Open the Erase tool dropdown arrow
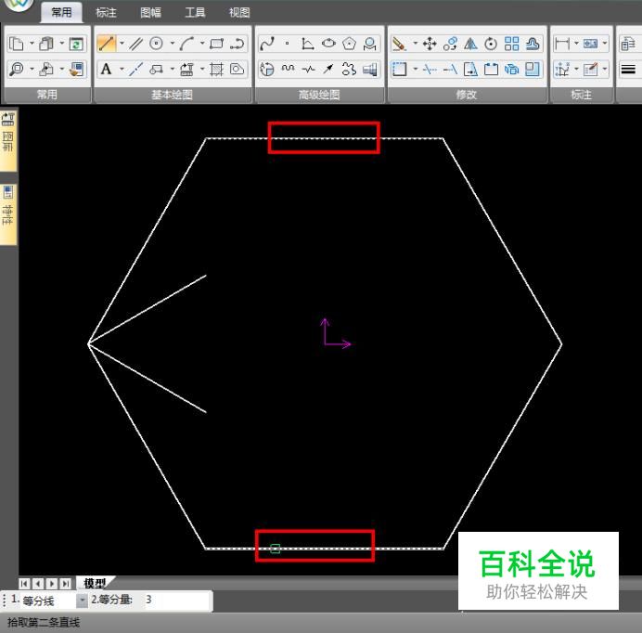Viewport: 642px width, 633px height. coord(415,43)
